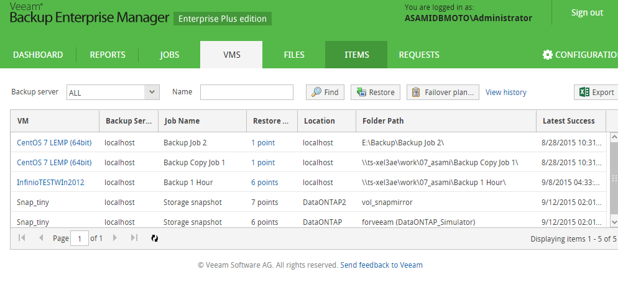618x282 pixels.
Task: Go to the first page icon
Action: 22,238
